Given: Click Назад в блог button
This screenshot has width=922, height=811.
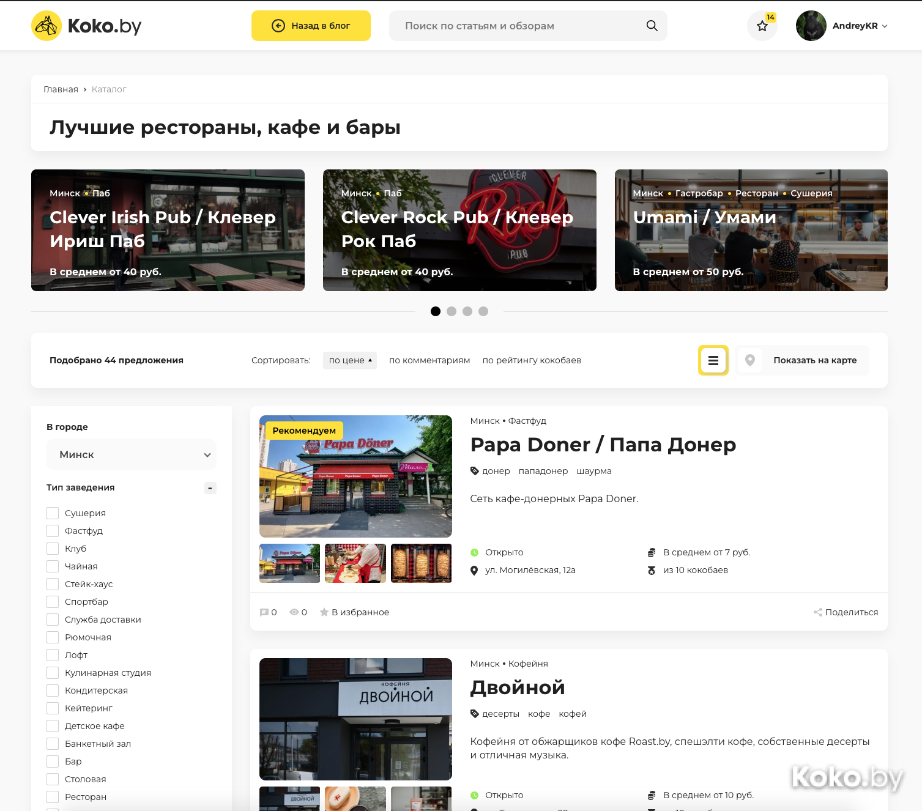Looking at the screenshot, I should [x=311, y=26].
